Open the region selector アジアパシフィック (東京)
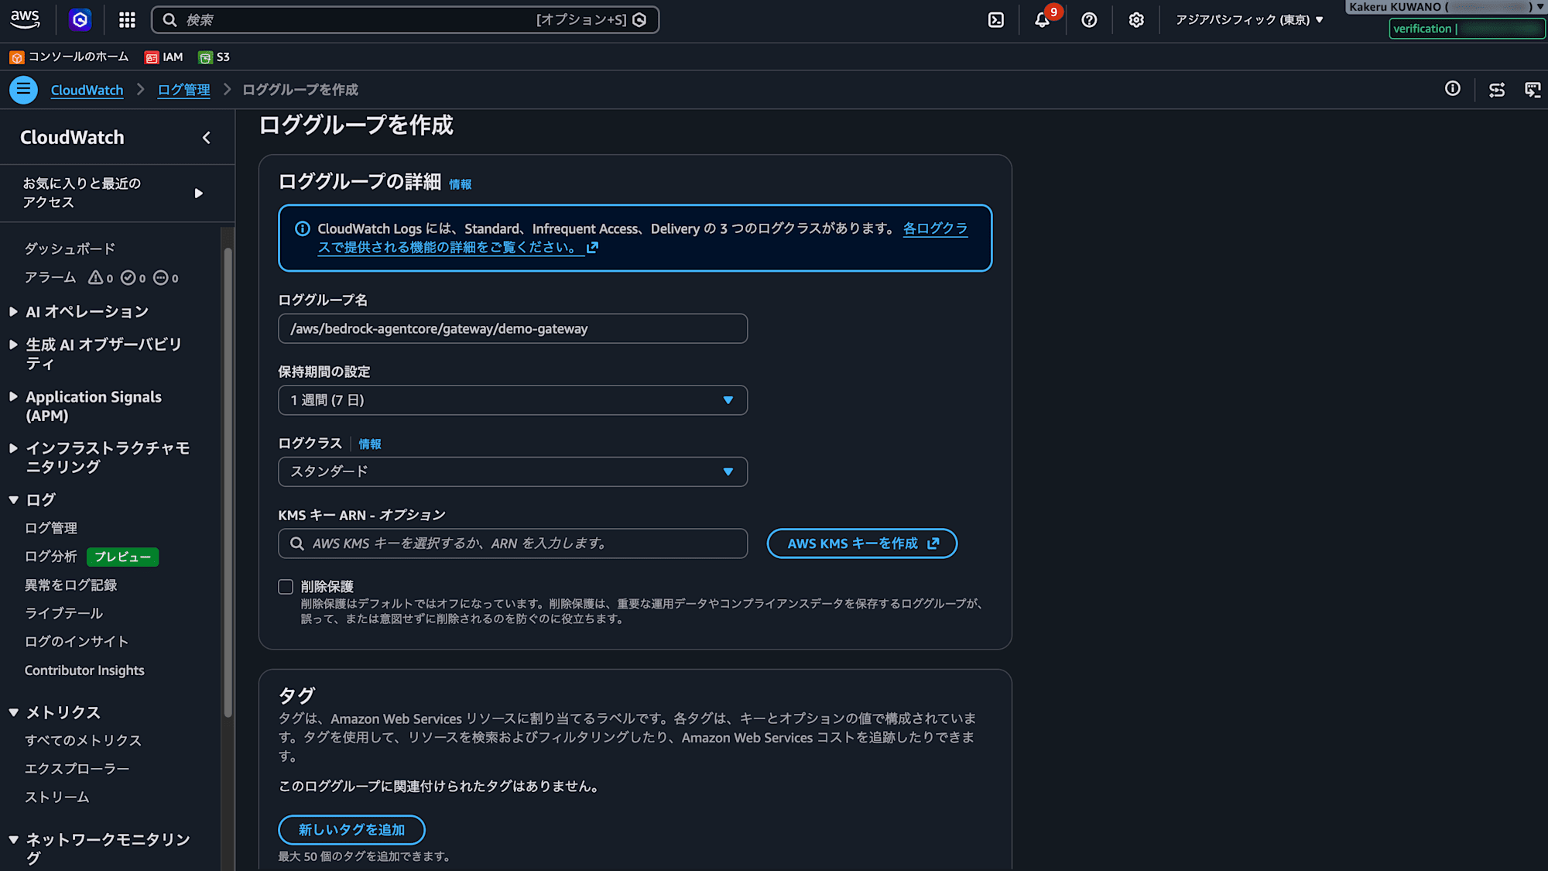Viewport: 1548px width, 871px height. (x=1249, y=20)
